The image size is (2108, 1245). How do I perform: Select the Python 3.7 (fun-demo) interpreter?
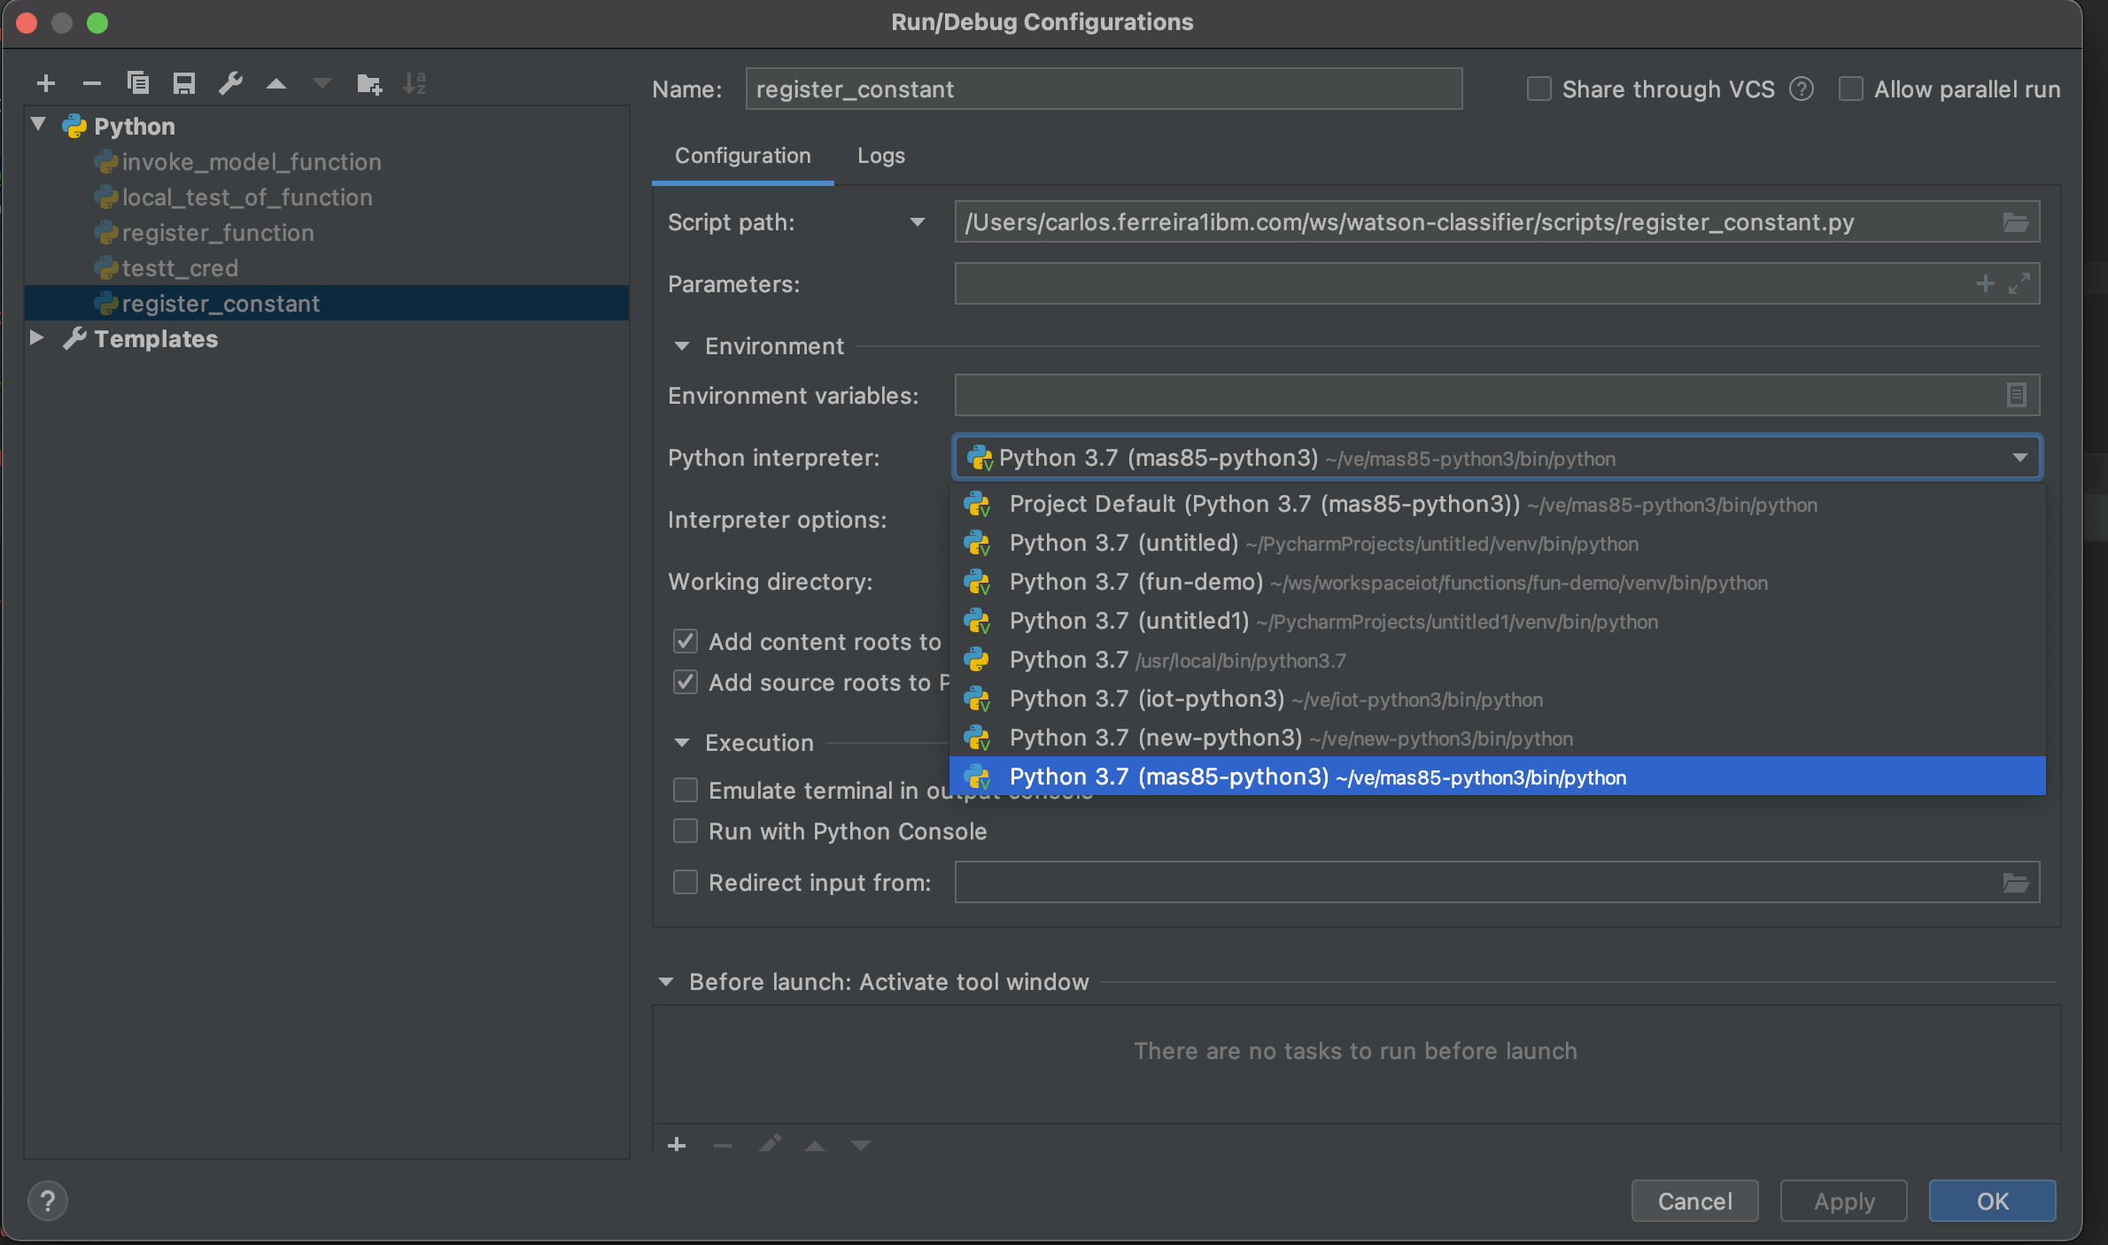(1497, 582)
